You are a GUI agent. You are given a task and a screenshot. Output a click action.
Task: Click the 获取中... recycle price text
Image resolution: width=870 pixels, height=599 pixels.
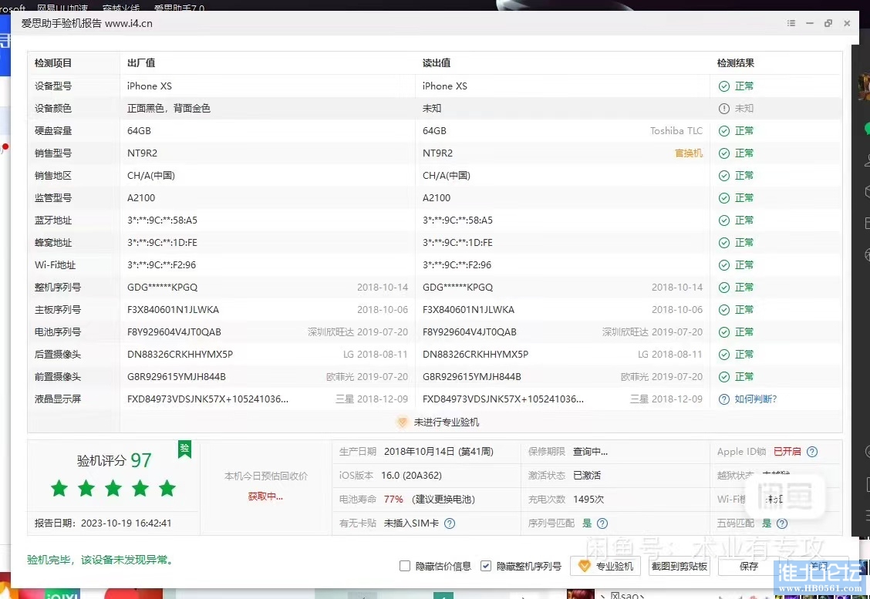pyautogui.click(x=265, y=496)
